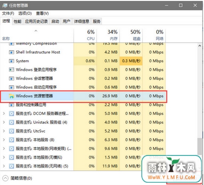Sort by the 名称 column header
This screenshot has width=204, height=185.
(6, 38)
